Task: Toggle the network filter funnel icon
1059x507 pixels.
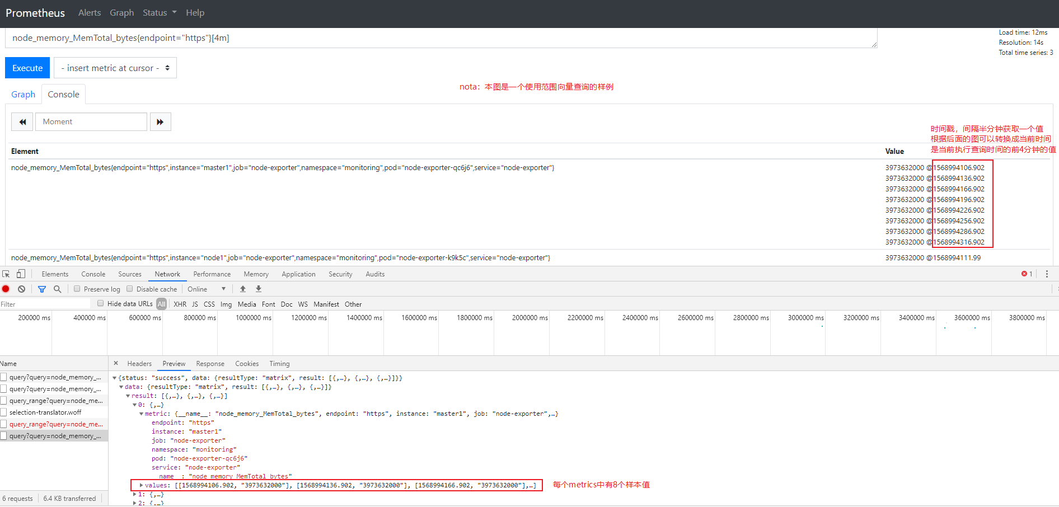Action: (42, 289)
